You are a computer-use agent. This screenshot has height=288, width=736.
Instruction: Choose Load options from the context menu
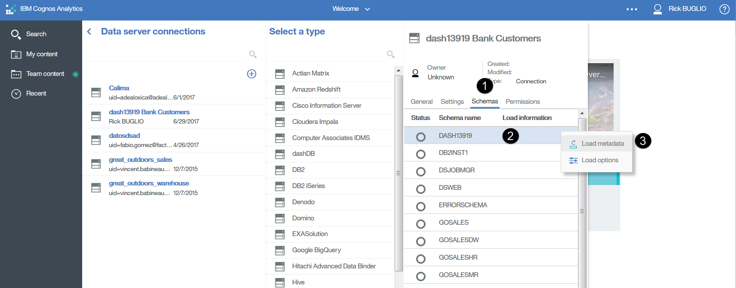pos(597,160)
